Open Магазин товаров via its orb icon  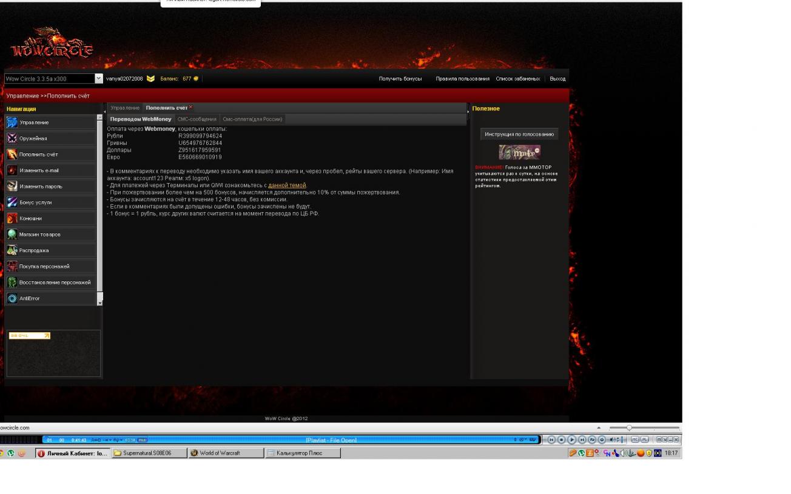(x=12, y=235)
